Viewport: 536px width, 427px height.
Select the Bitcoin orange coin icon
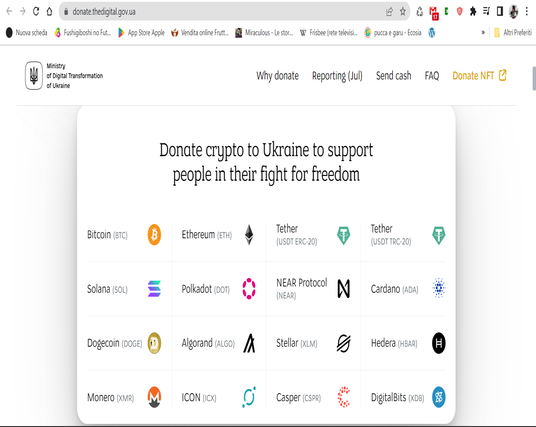(x=154, y=235)
